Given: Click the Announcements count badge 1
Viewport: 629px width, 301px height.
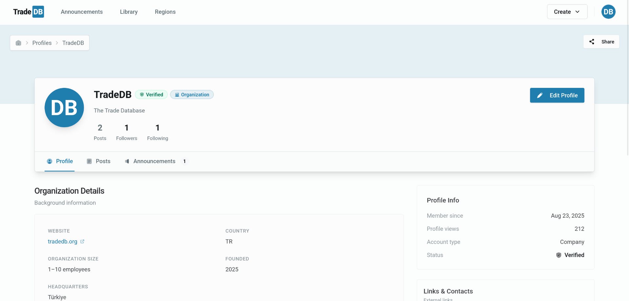Looking at the screenshot, I should pos(184,161).
